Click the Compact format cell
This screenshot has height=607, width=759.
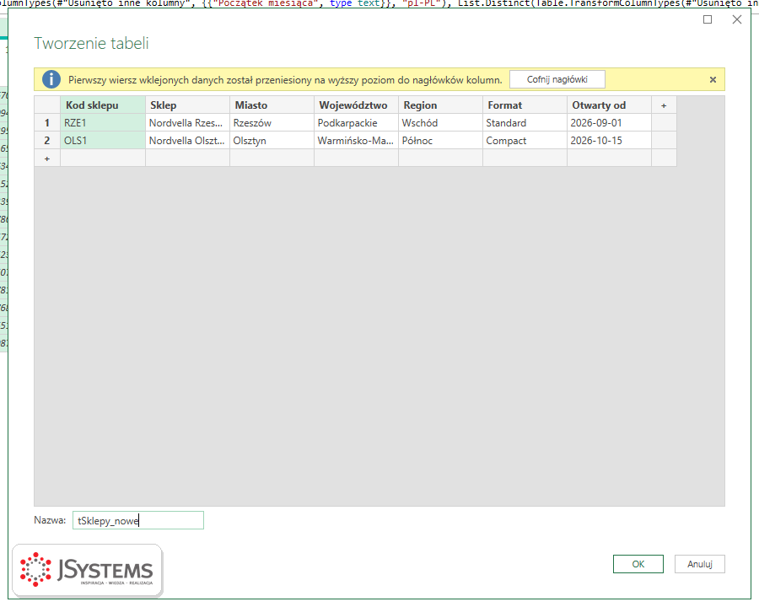[525, 141]
